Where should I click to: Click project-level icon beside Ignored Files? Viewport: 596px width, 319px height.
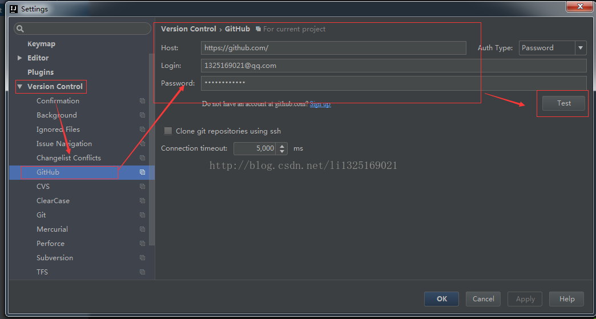pos(142,130)
